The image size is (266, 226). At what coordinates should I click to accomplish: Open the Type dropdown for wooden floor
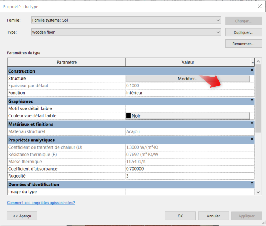click(218, 32)
